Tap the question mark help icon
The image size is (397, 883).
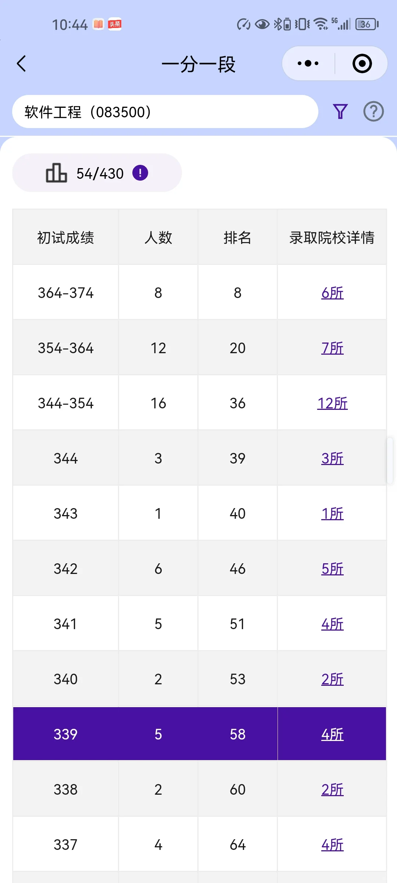click(x=373, y=111)
